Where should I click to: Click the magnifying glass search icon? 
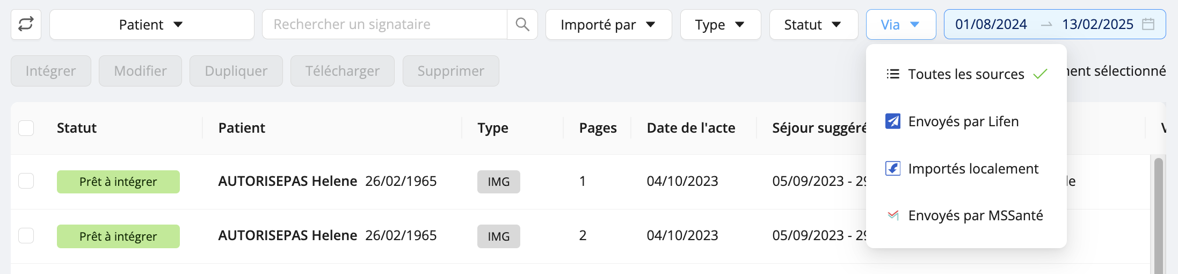click(522, 24)
